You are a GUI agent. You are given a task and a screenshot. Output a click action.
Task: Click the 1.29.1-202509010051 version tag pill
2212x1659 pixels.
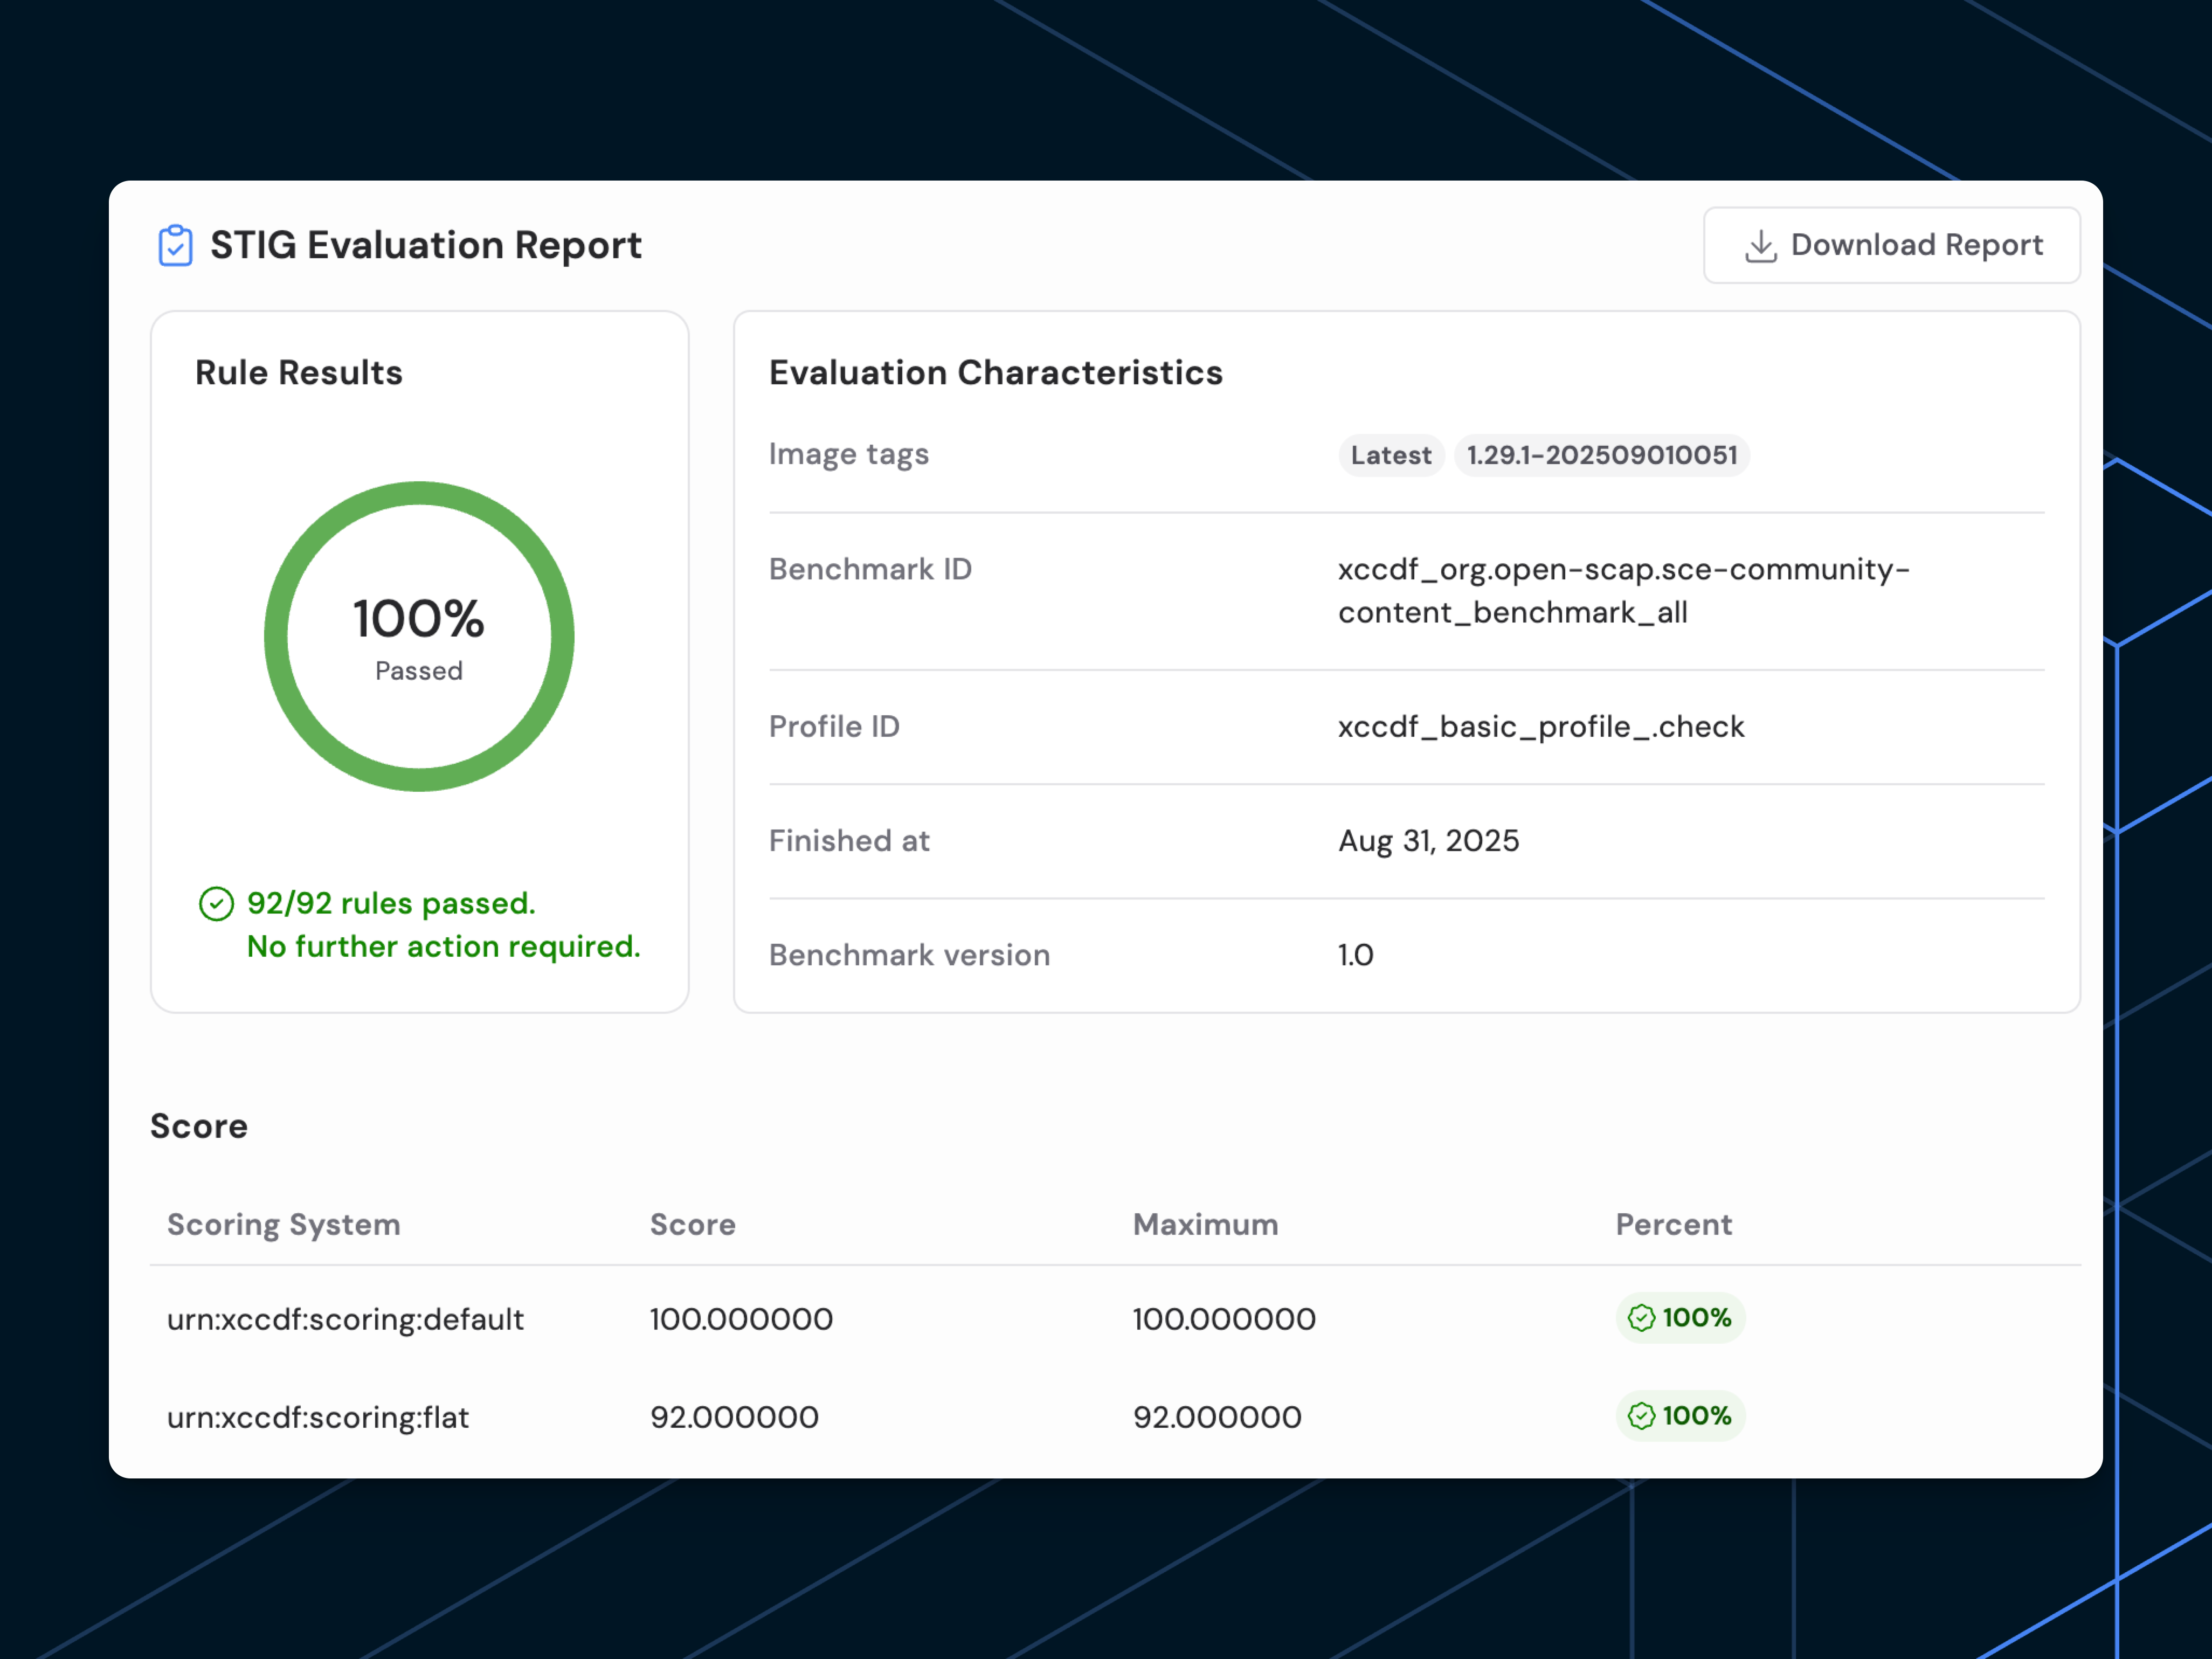[1601, 455]
